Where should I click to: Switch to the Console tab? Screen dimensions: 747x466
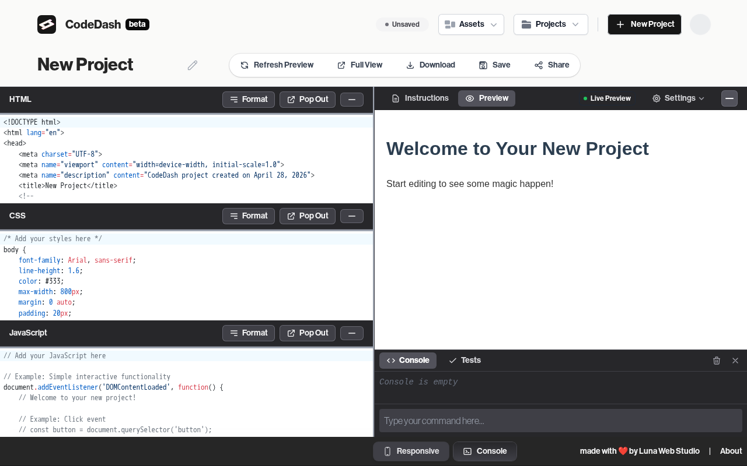[x=408, y=361]
